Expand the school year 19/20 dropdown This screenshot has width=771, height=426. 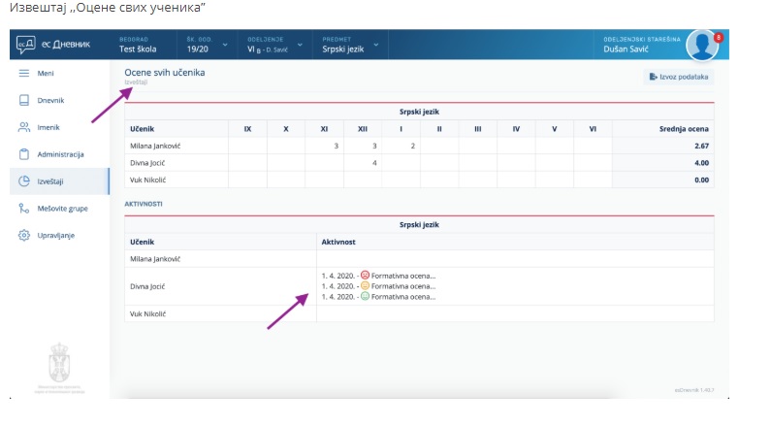pyautogui.click(x=208, y=44)
